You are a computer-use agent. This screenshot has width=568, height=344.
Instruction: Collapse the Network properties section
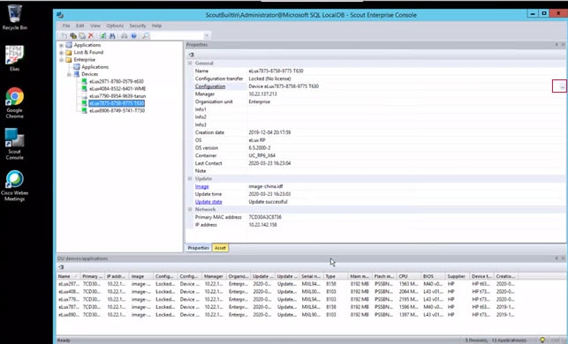point(190,209)
